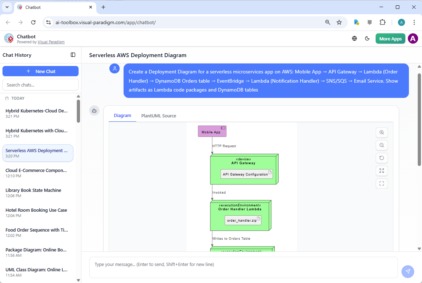
Task: Open Hotel Room Booking Use Case chat
Action: click(36, 210)
